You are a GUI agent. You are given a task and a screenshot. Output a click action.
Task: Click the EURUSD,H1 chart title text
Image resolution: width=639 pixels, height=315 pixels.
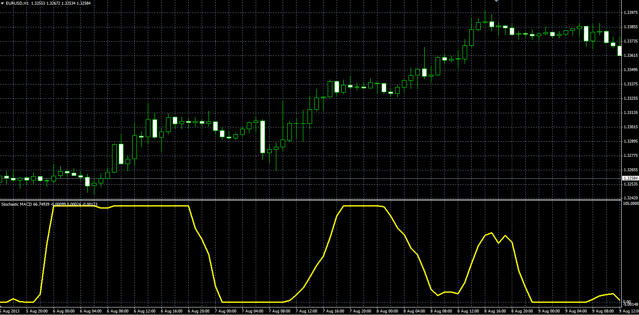[17, 3]
